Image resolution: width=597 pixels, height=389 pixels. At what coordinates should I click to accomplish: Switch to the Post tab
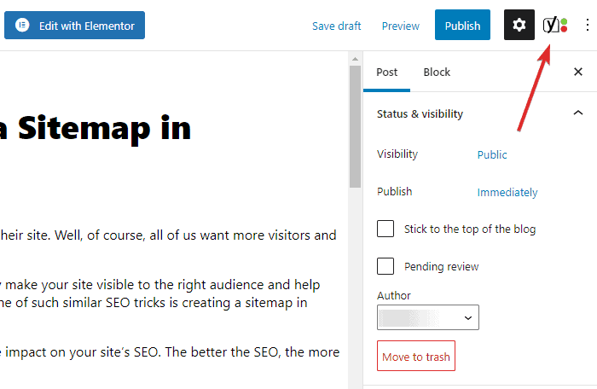pos(387,73)
